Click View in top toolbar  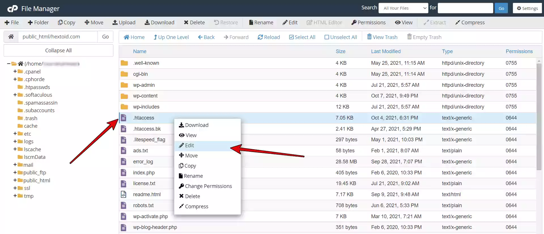404,23
